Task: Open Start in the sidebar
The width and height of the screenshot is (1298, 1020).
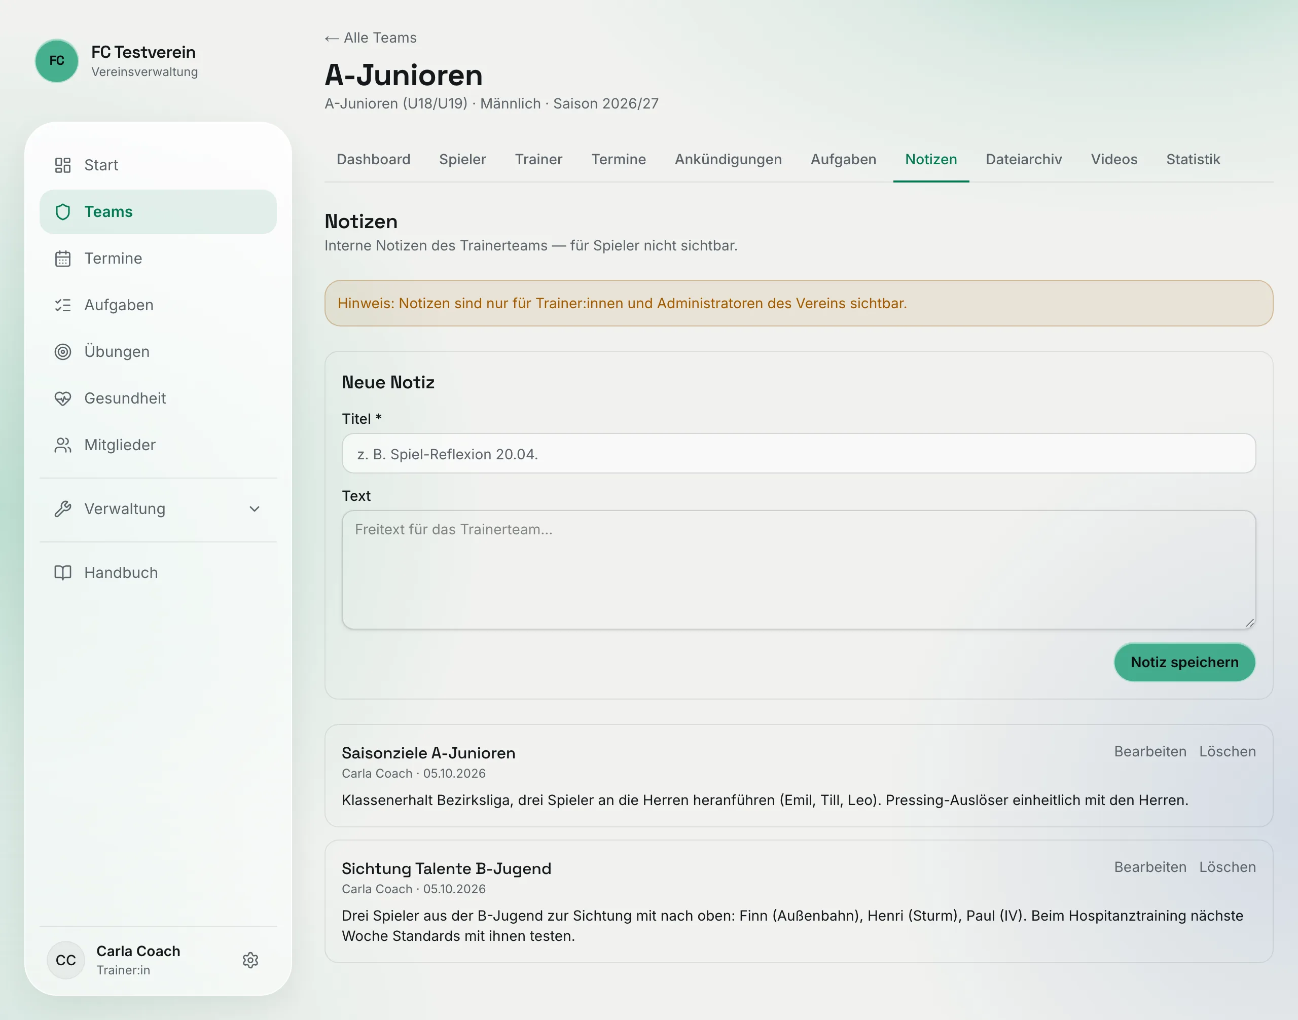Action: tap(158, 165)
